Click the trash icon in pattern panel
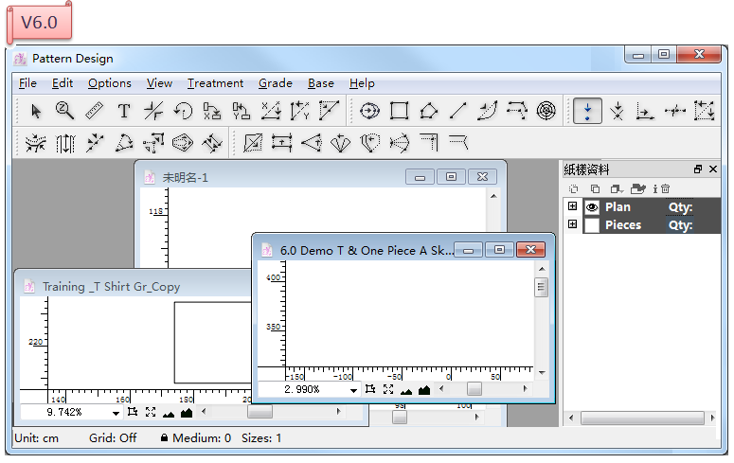 [665, 189]
